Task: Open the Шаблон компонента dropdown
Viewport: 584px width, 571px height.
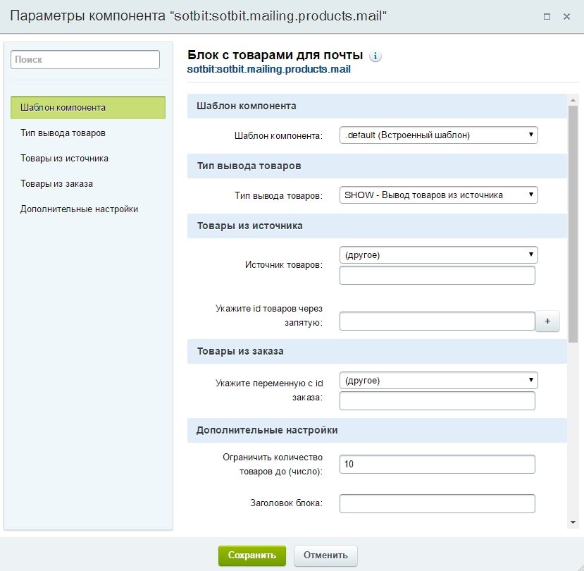Action: click(438, 135)
